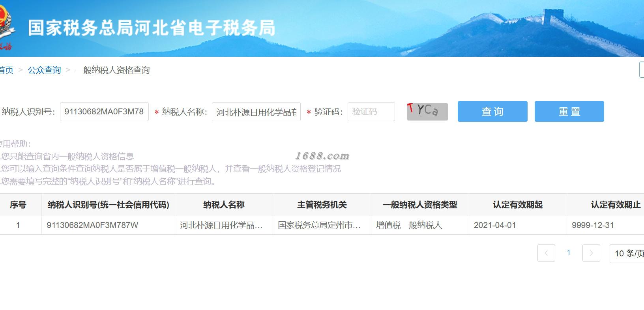
Task: Click the 一般纳税人资格类型 column header
Action: (420, 205)
